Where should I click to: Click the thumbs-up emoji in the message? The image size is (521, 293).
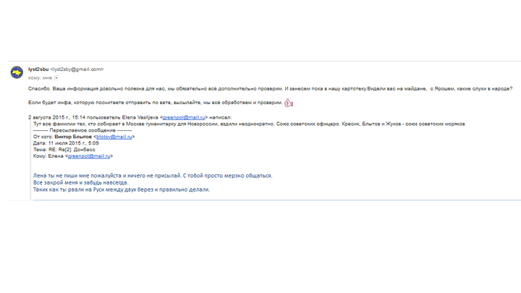289,103
